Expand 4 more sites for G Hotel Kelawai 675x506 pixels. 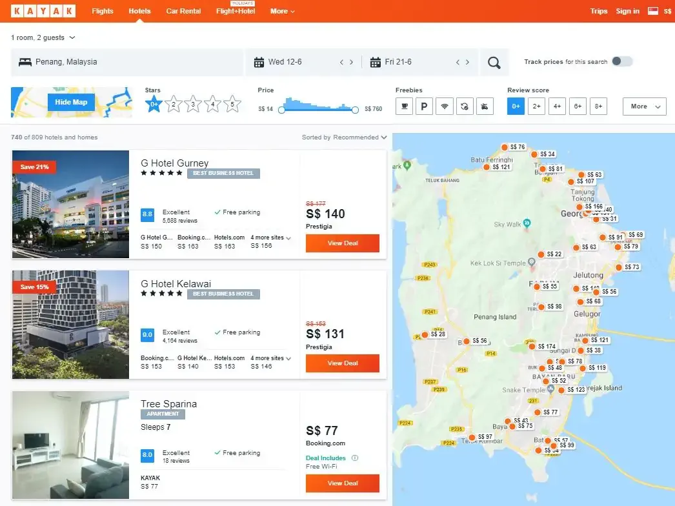point(271,358)
